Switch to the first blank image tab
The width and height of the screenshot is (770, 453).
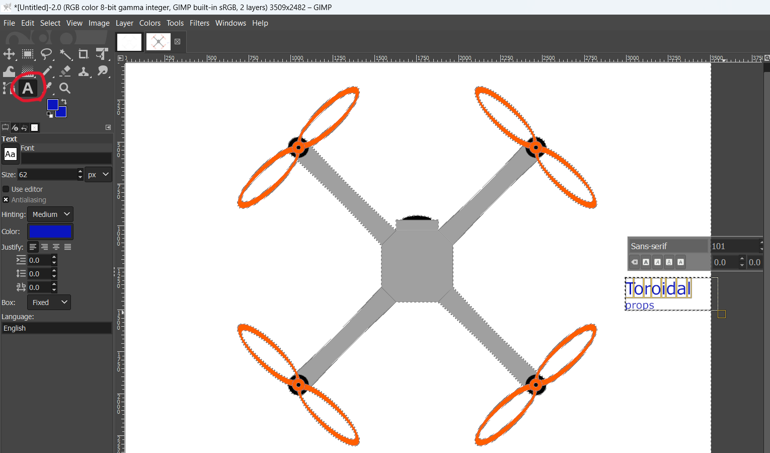coord(129,42)
